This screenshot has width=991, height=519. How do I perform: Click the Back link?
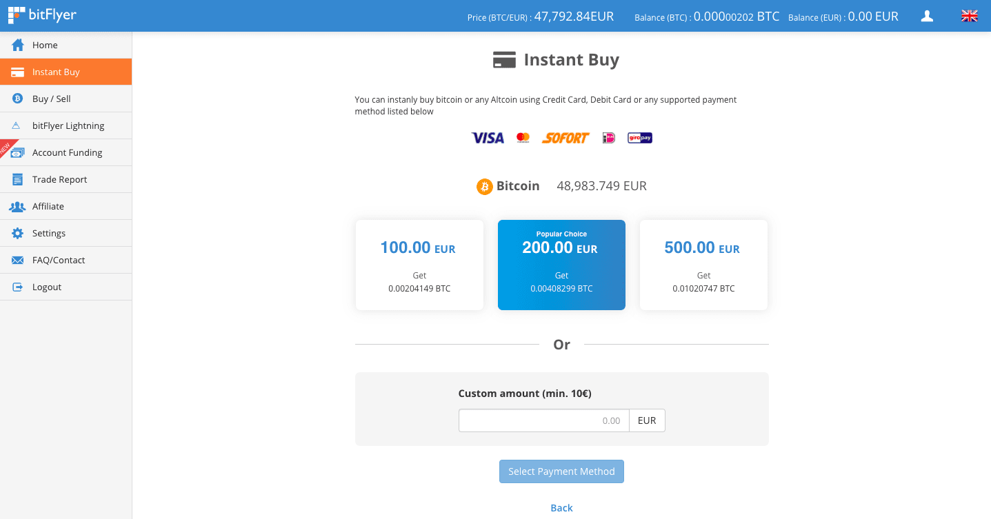[x=561, y=508]
